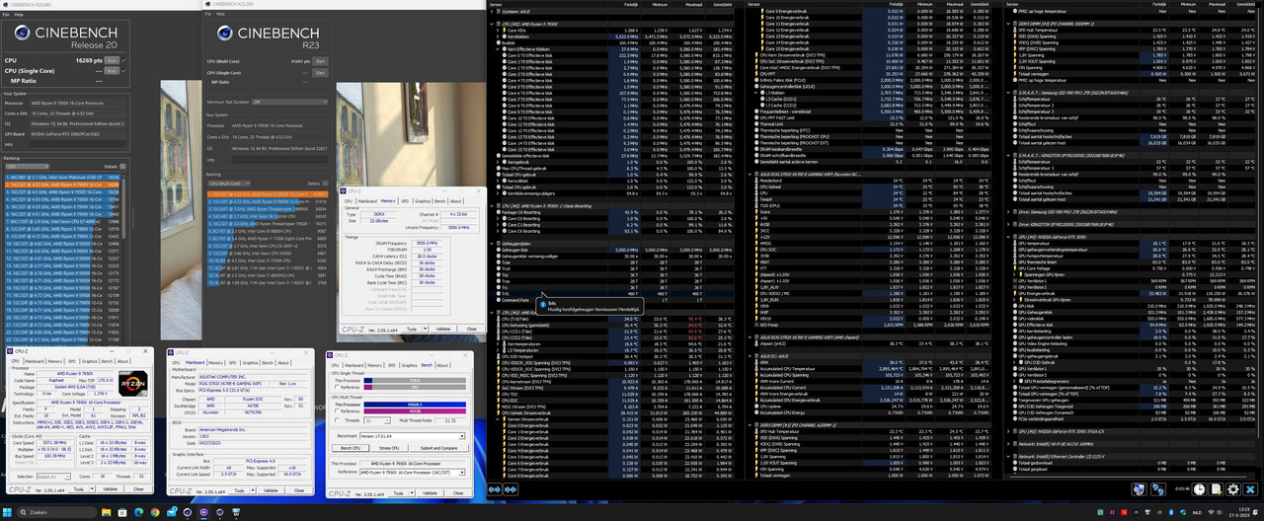The height and width of the screenshot is (521, 1264).
Task: Open the Help menu in Cinebench R23
Action: point(220,12)
